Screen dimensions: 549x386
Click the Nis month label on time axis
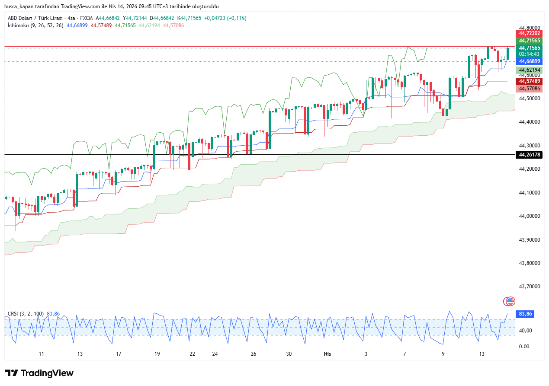tap(327, 354)
